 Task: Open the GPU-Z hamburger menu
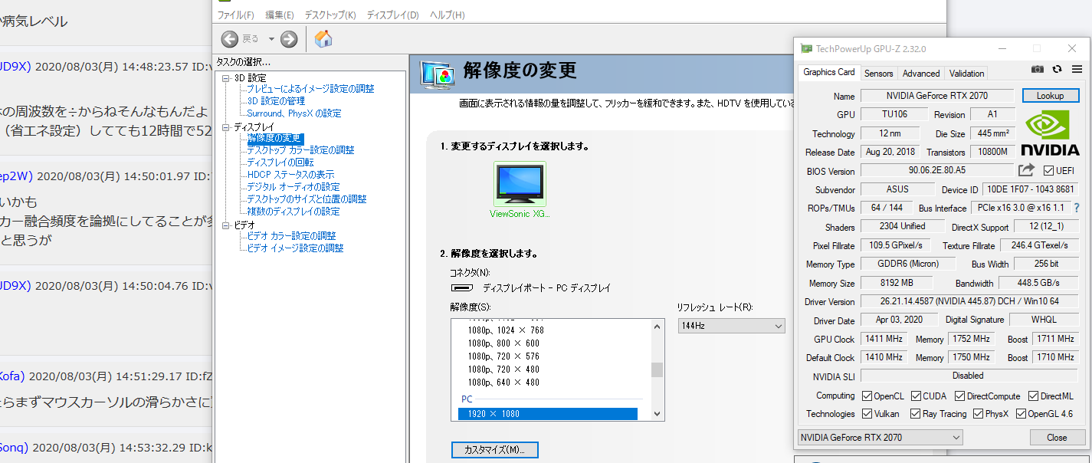point(1077,69)
